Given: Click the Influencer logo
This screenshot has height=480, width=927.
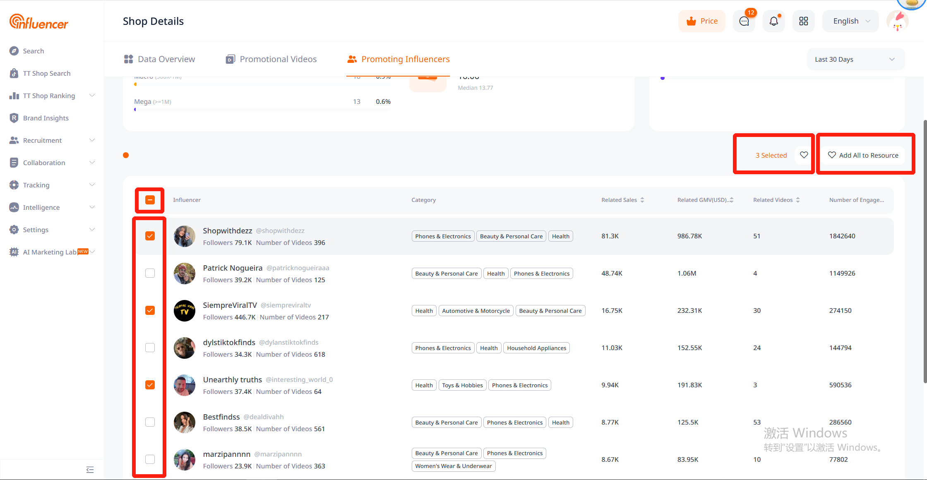Looking at the screenshot, I should pyautogui.click(x=39, y=22).
